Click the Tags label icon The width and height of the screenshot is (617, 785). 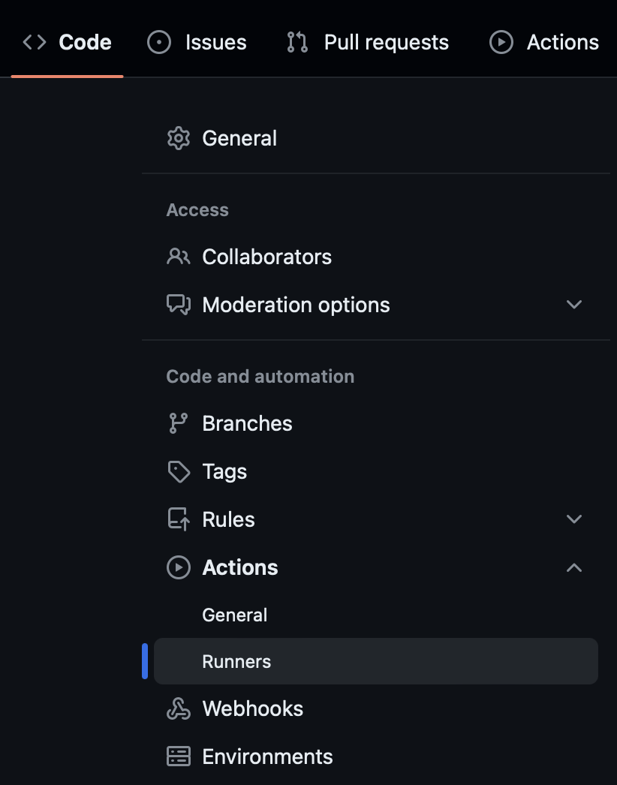click(x=179, y=471)
